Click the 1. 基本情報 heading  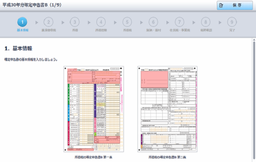pyautogui.click(x=18, y=48)
